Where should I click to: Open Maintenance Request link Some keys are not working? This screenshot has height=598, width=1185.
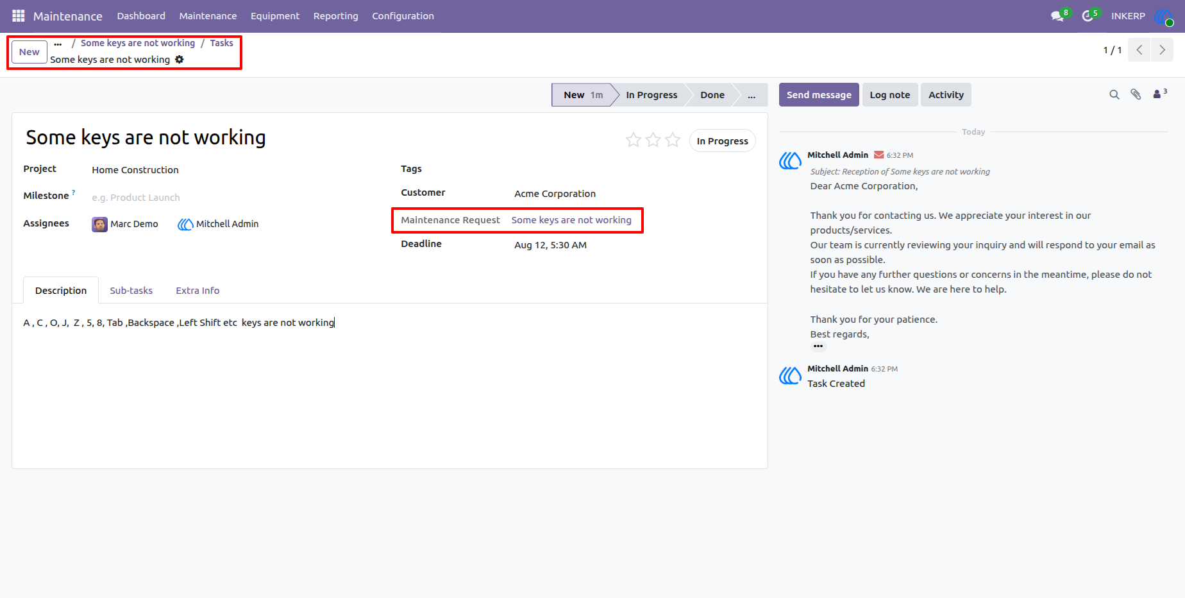click(x=571, y=220)
